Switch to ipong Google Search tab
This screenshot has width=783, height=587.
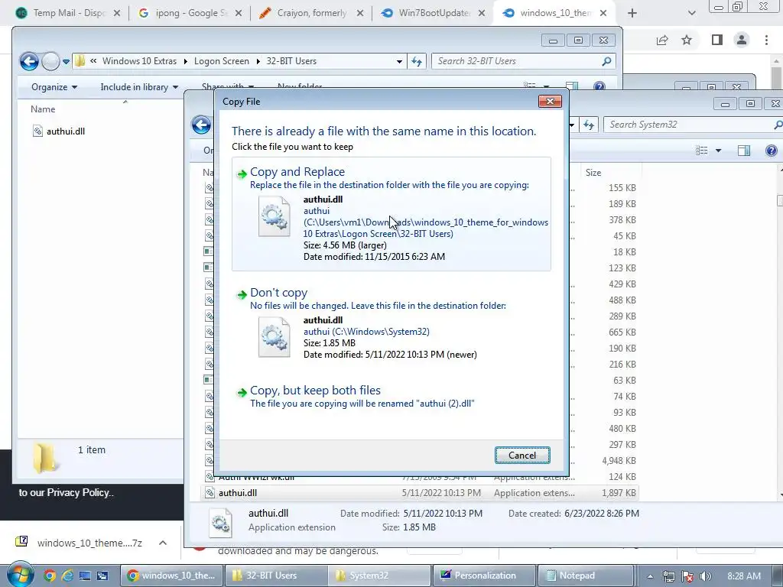[190, 13]
